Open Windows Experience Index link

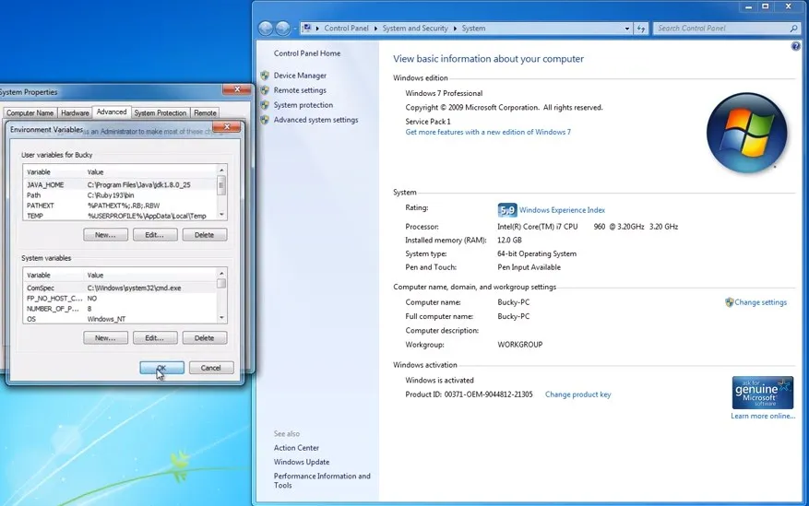point(562,210)
